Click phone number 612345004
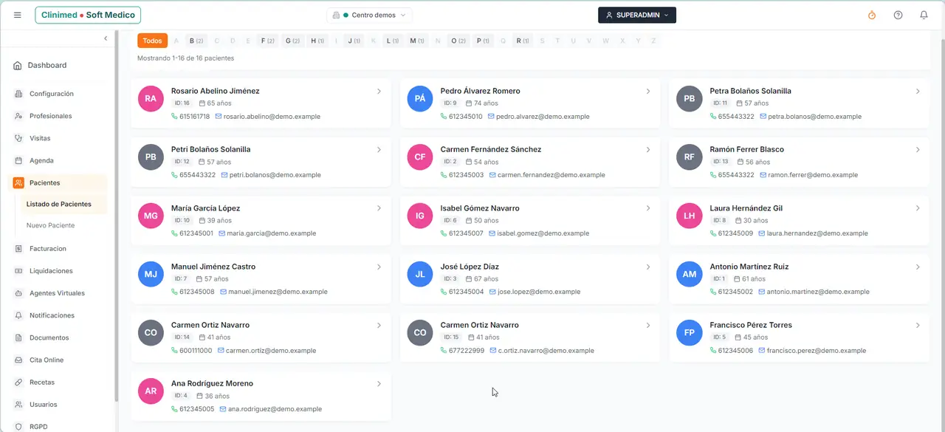 click(467, 292)
